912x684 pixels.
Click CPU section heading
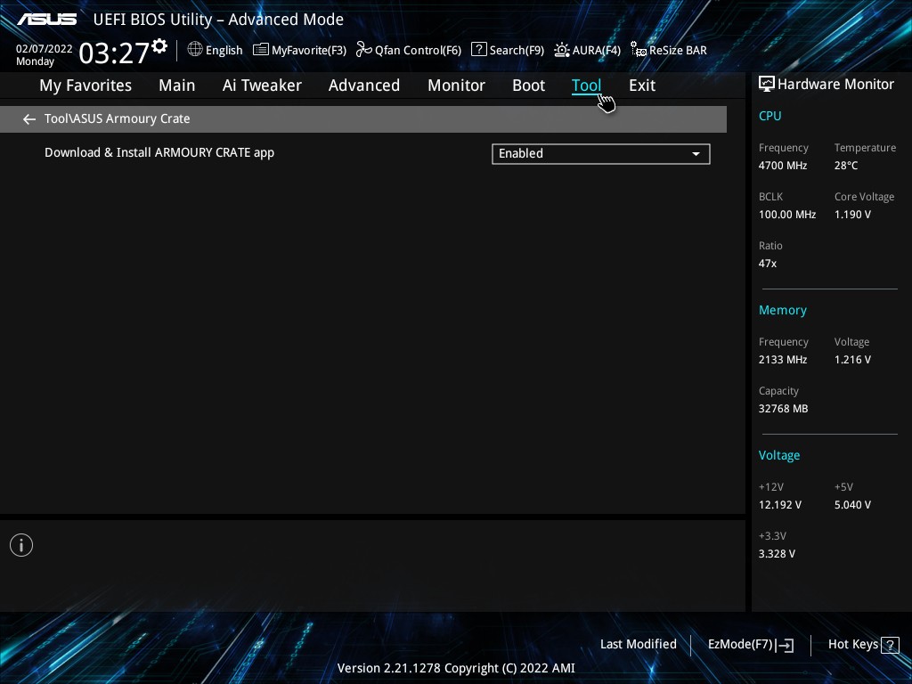(769, 116)
